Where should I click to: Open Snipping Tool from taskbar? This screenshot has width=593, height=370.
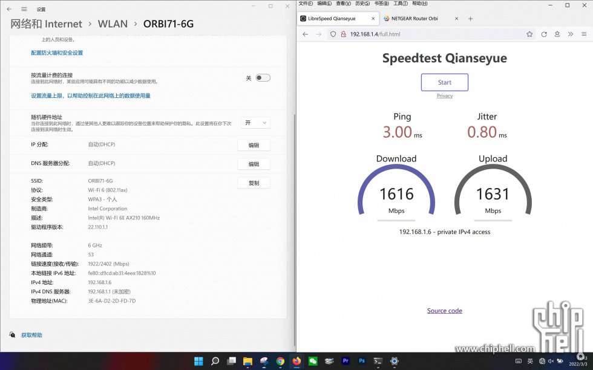[264, 361]
